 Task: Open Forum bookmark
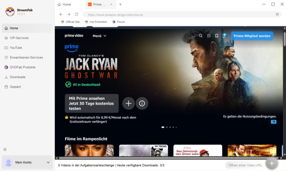tap(119, 22)
